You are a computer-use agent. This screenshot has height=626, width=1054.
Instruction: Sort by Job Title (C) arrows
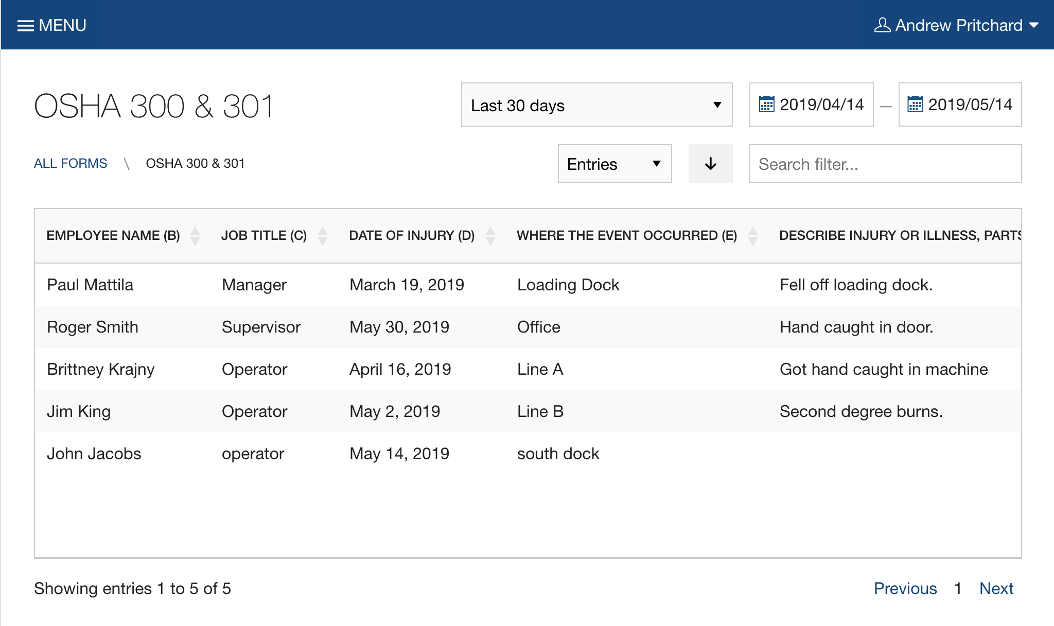tap(323, 236)
